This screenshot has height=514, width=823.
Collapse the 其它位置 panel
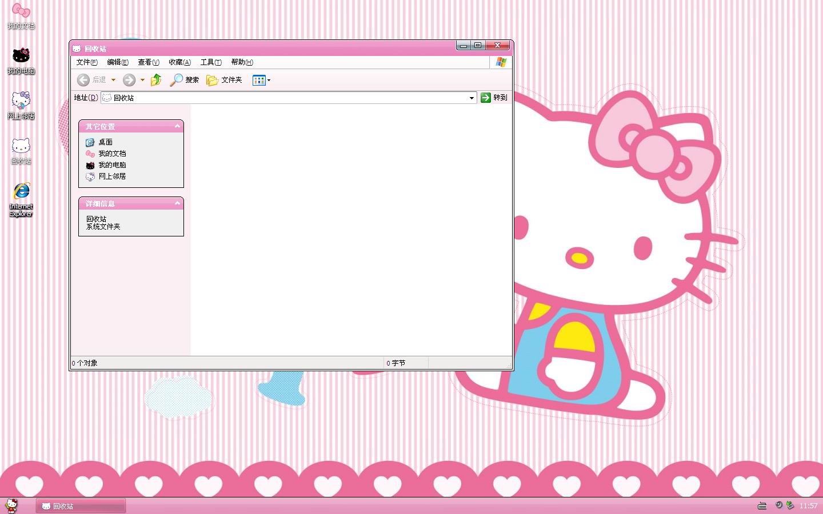point(177,126)
